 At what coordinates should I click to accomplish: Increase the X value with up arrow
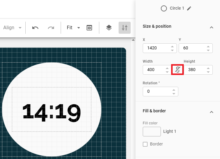172,47
